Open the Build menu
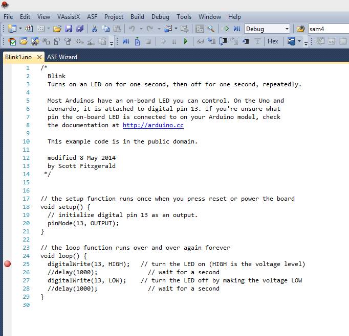The image size is (349, 336). point(137,17)
